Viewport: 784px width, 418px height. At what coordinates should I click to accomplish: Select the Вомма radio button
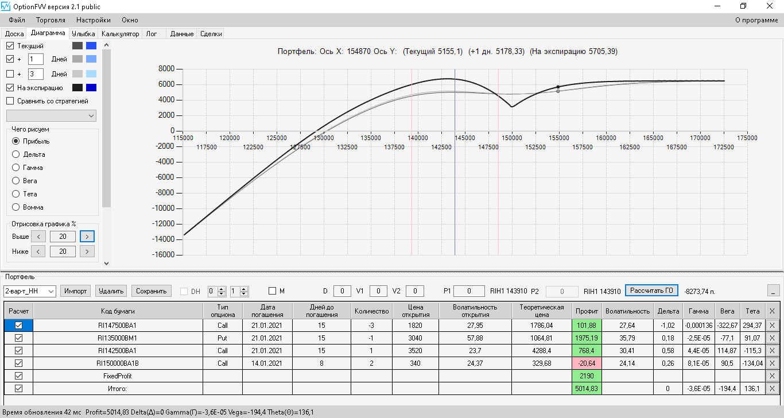[15, 207]
